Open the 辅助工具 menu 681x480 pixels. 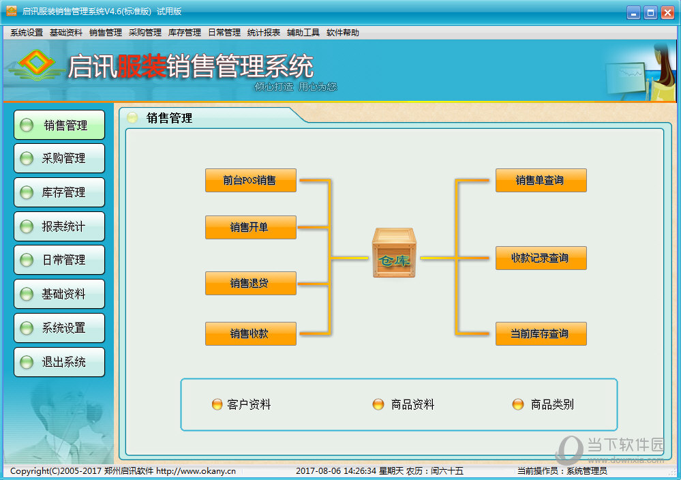click(x=303, y=33)
